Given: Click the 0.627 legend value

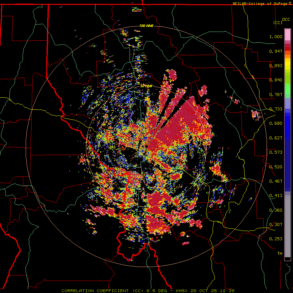Looking at the screenshot, I should pos(276,138).
